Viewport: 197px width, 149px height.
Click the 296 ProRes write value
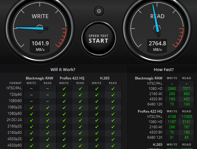[172, 127]
